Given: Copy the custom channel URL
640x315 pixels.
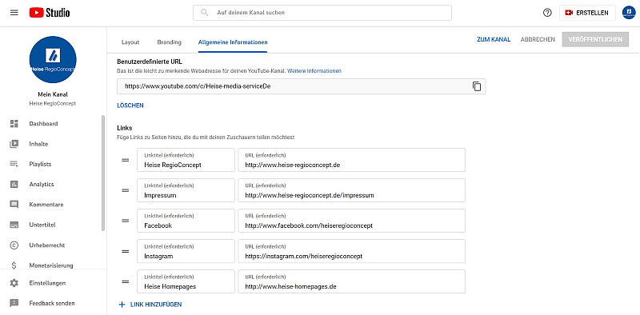Looking at the screenshot, I should click(477, 86).
